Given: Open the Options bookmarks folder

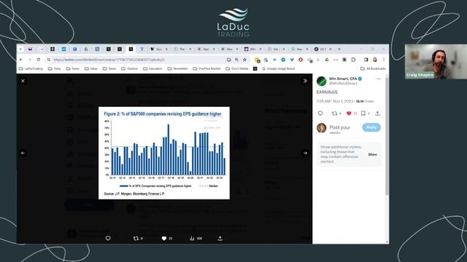Looking at the screenshot, I should (130, 68).
